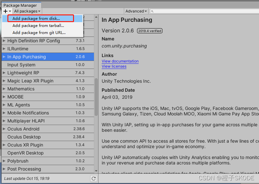The image size is (259, 184).
Task: Select the Mobile Notifications row
Action: tap(48, 113)
